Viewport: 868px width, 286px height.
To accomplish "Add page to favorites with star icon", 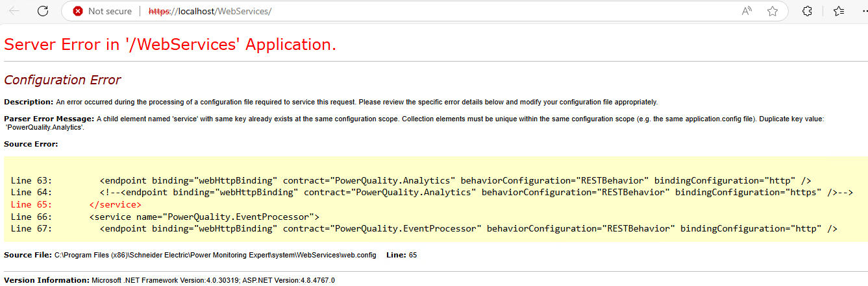I will 773,11.
